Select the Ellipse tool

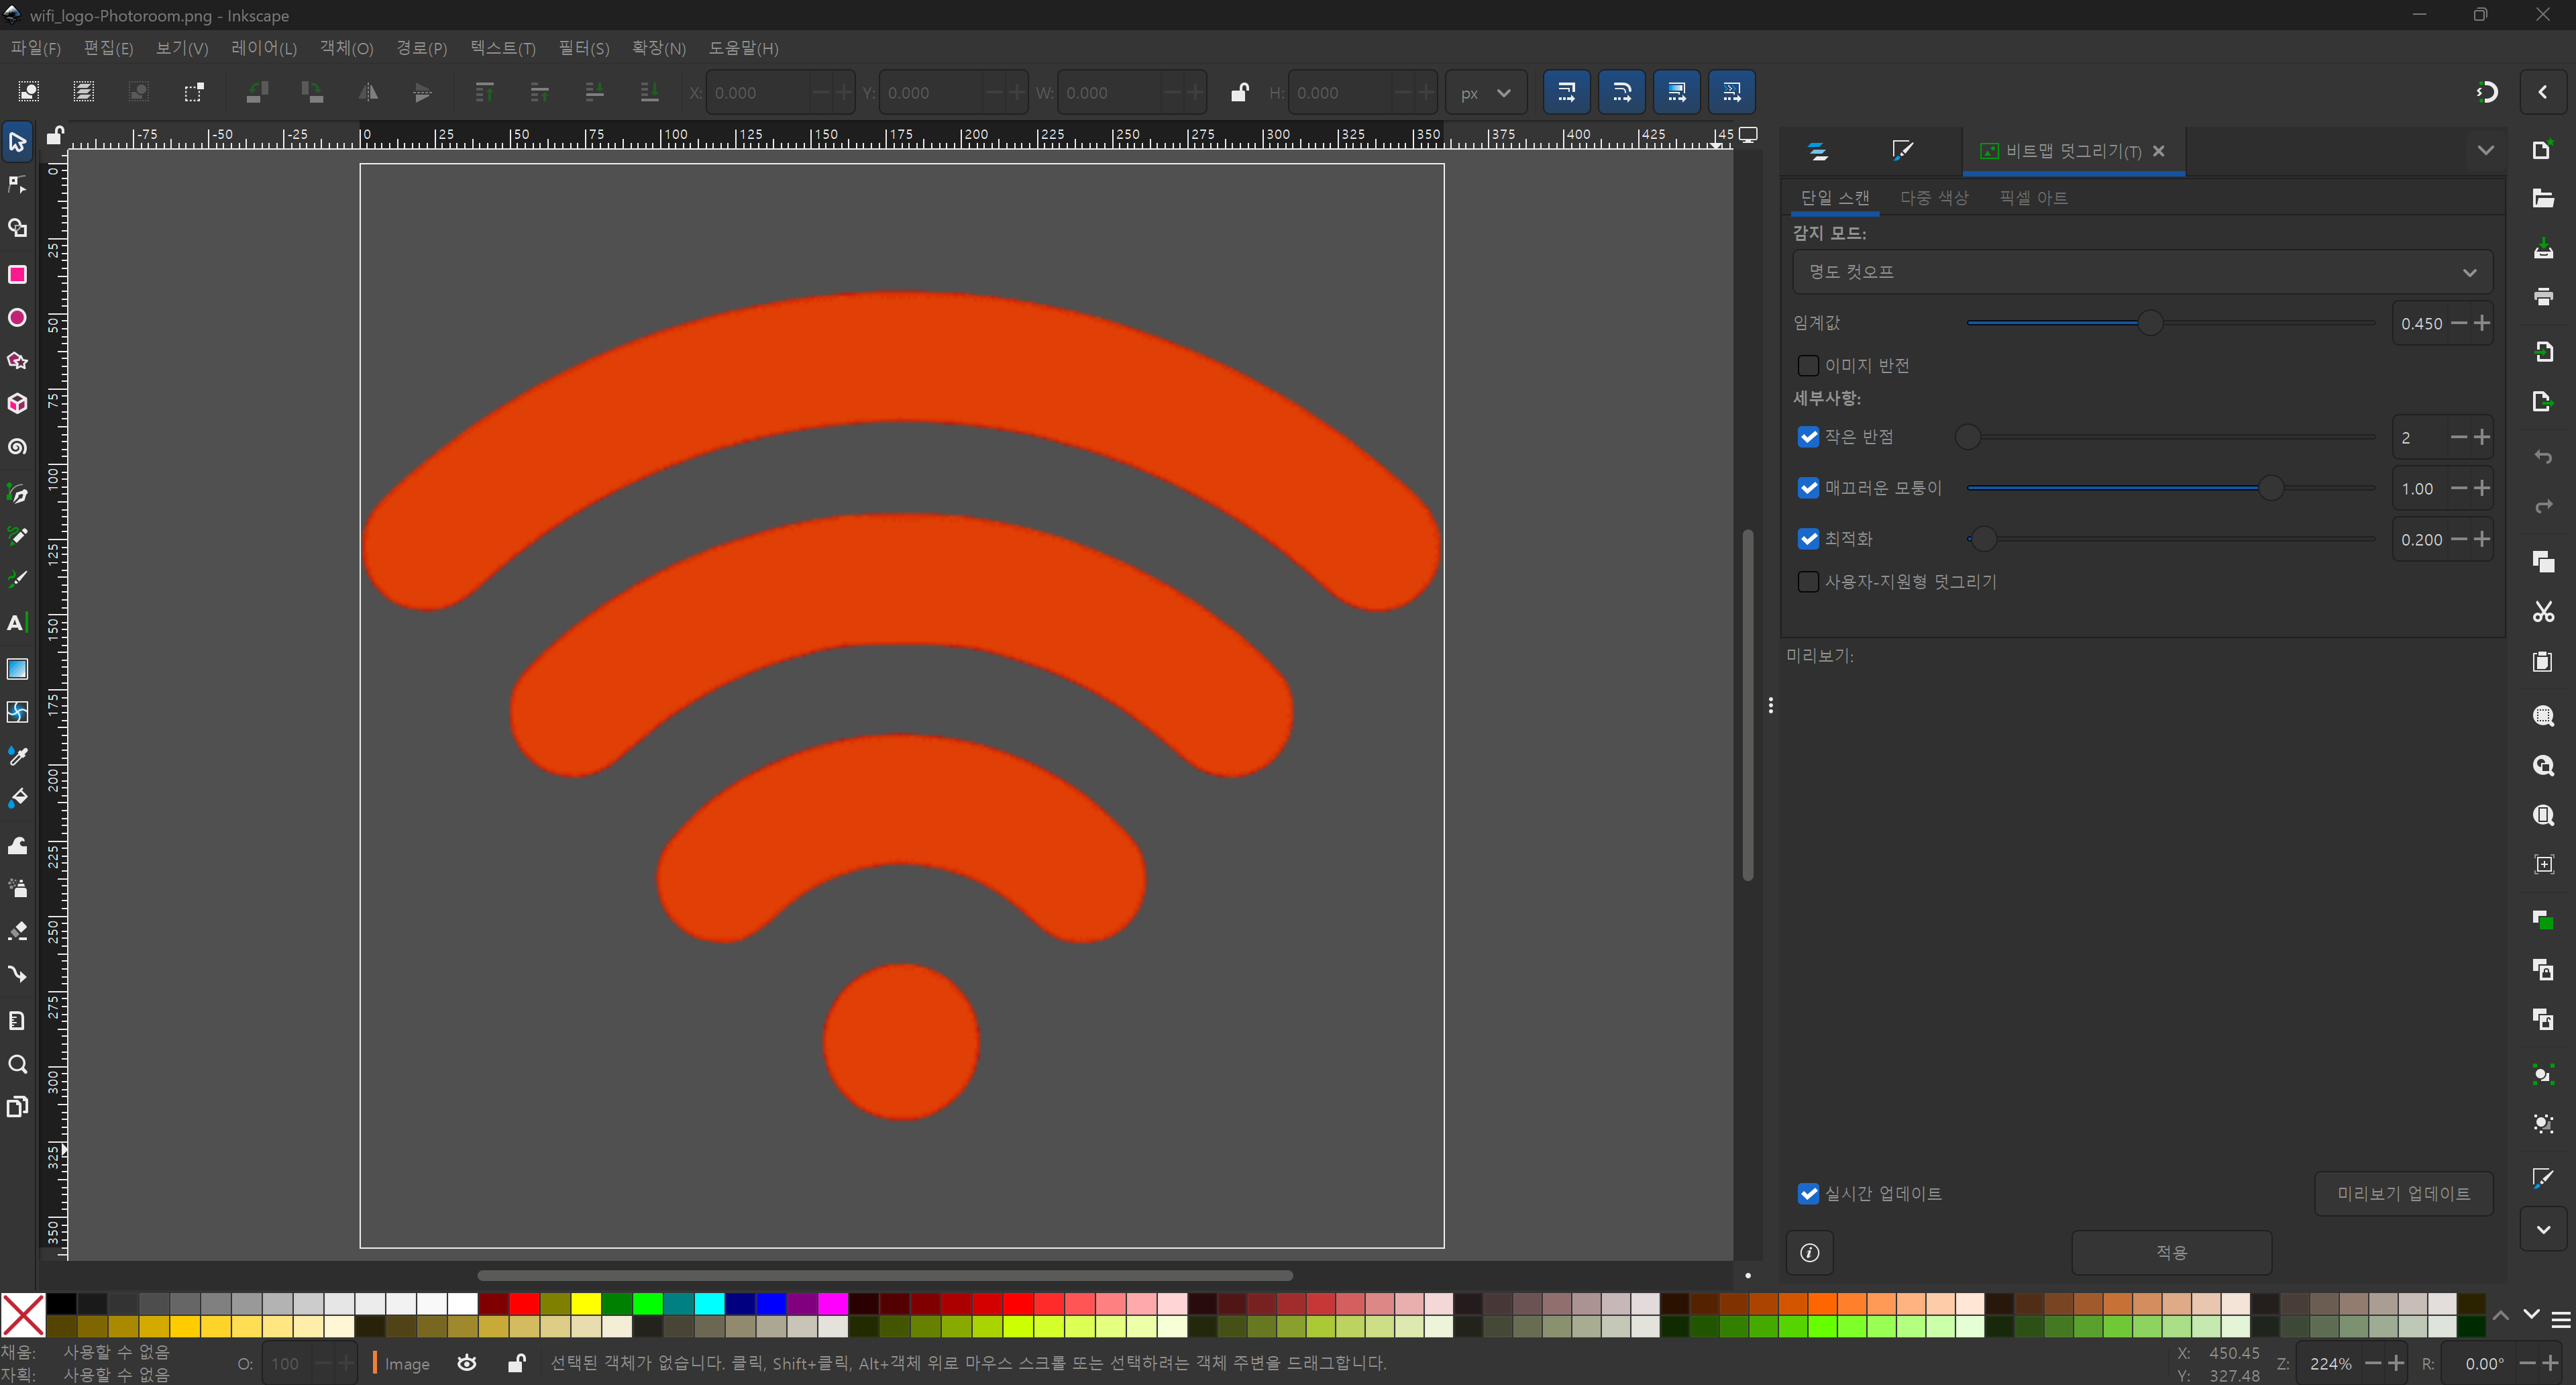[x=17, y=318]
